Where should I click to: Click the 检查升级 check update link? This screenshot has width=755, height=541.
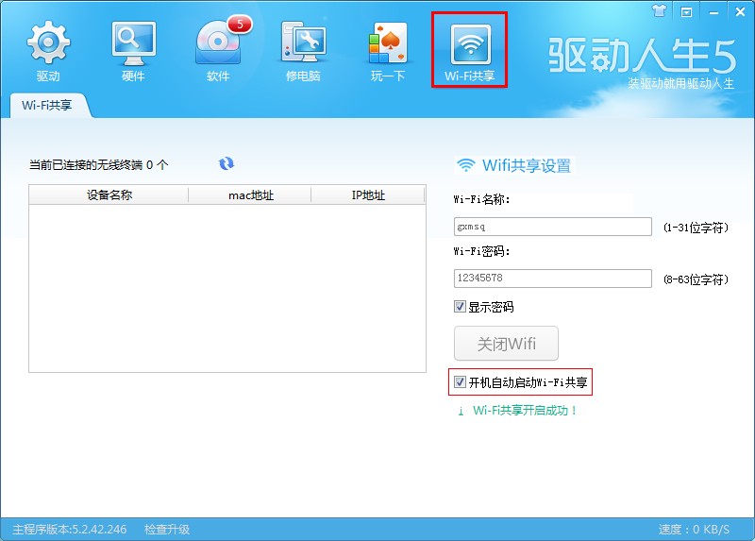pyautogui.click(x=167, y=530)
